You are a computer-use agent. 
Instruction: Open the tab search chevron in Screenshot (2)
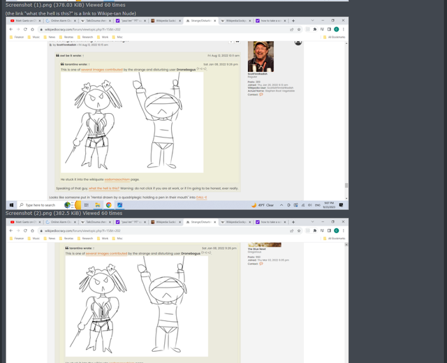pyautogui.click(x=312, y=222)
